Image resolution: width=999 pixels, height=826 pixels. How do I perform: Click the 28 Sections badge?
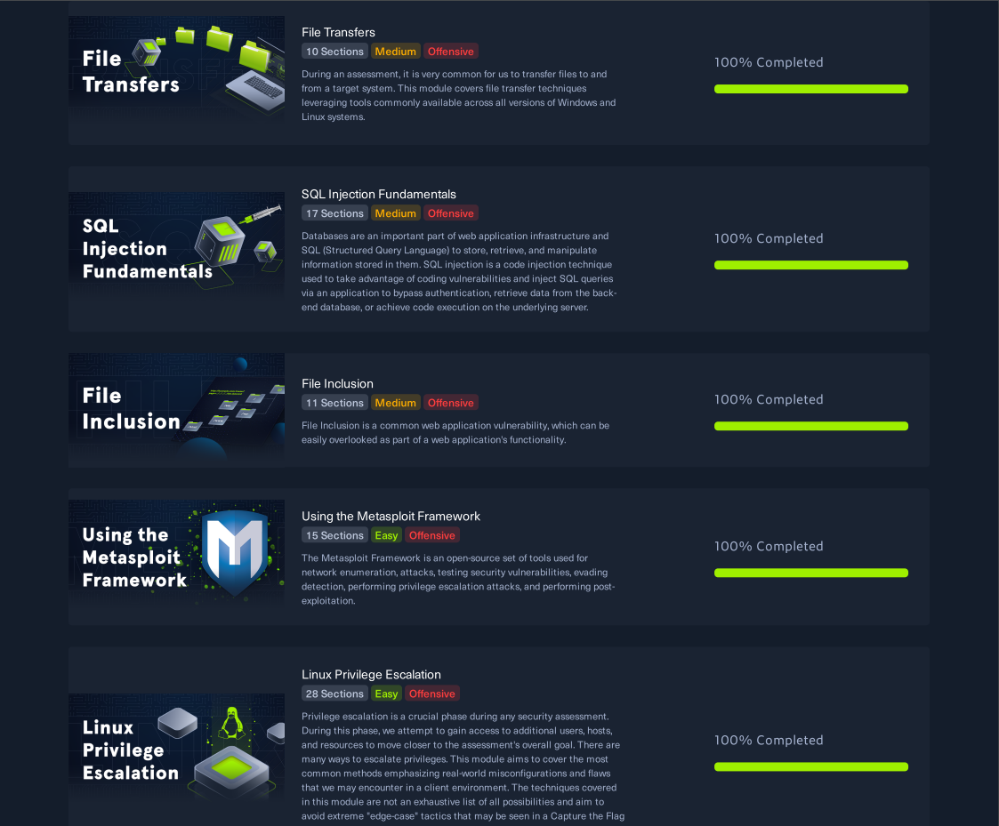pyautogui.click(x=334, y=694)
